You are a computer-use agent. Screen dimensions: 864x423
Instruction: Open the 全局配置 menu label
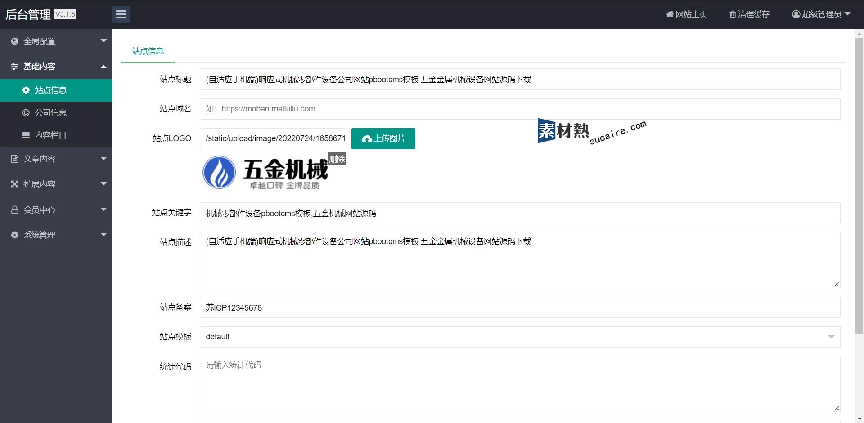tap(40, 41)
